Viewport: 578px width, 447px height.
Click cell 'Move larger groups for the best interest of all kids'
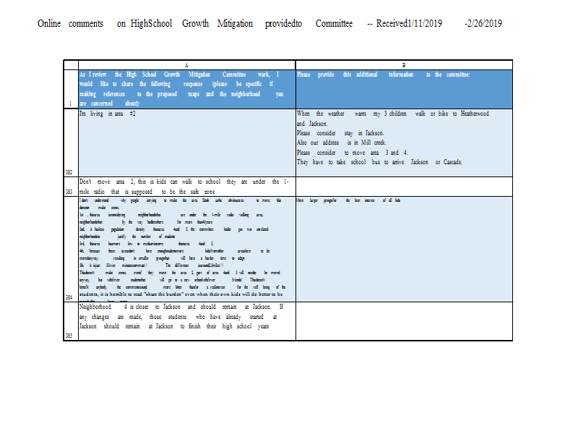click(404, 249)
